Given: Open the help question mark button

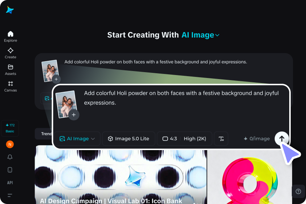Looking at the screenshot, I should [x=298, y=191].
